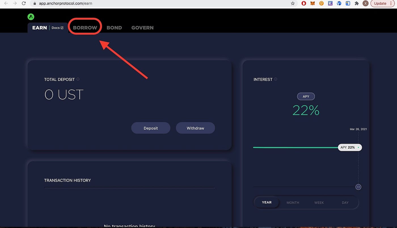Image resolution: width=397 pixels, height=228 pixels.
Task: Open the MetaMask fox extension
Action: pos(312,3)
